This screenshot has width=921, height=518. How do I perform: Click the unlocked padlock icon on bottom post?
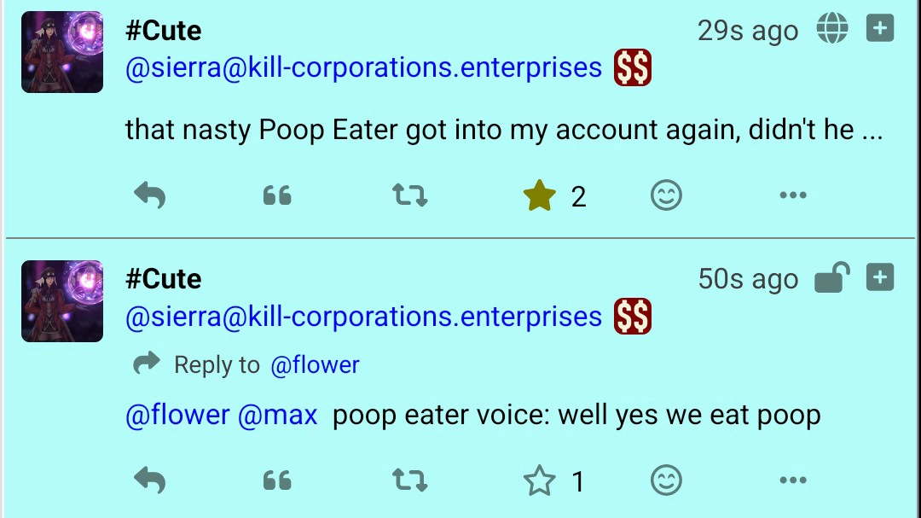[832, 278]
